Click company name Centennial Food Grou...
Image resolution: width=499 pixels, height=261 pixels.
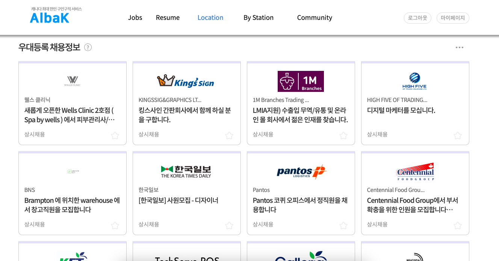(396, 190)
